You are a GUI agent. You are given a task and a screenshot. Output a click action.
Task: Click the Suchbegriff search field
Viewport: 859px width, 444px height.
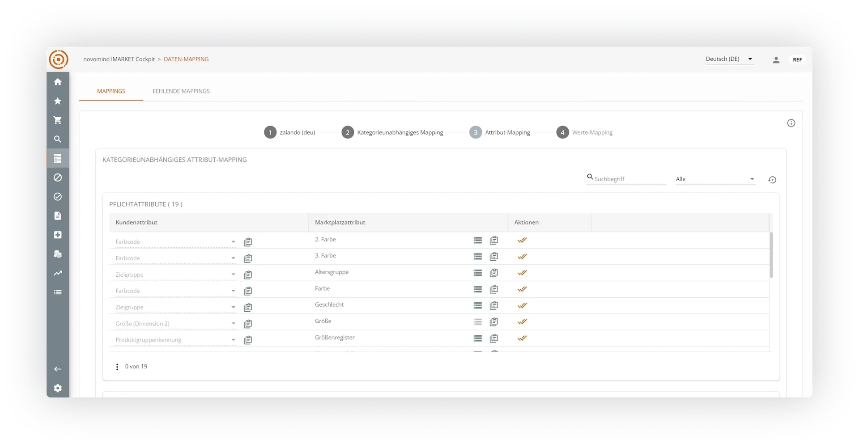point(629,179)
